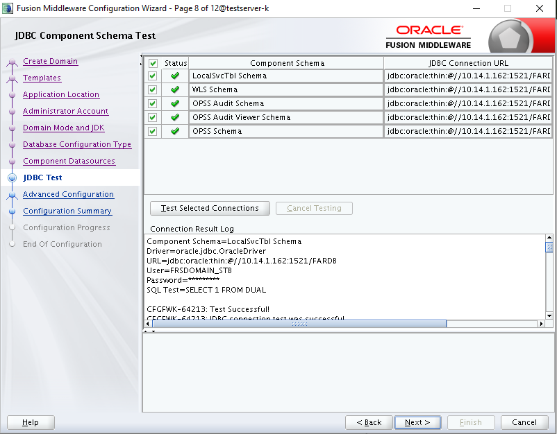This screenshot has height=434, width=557.
Task: Click the Status column header
Action: [x=176, y=63]
